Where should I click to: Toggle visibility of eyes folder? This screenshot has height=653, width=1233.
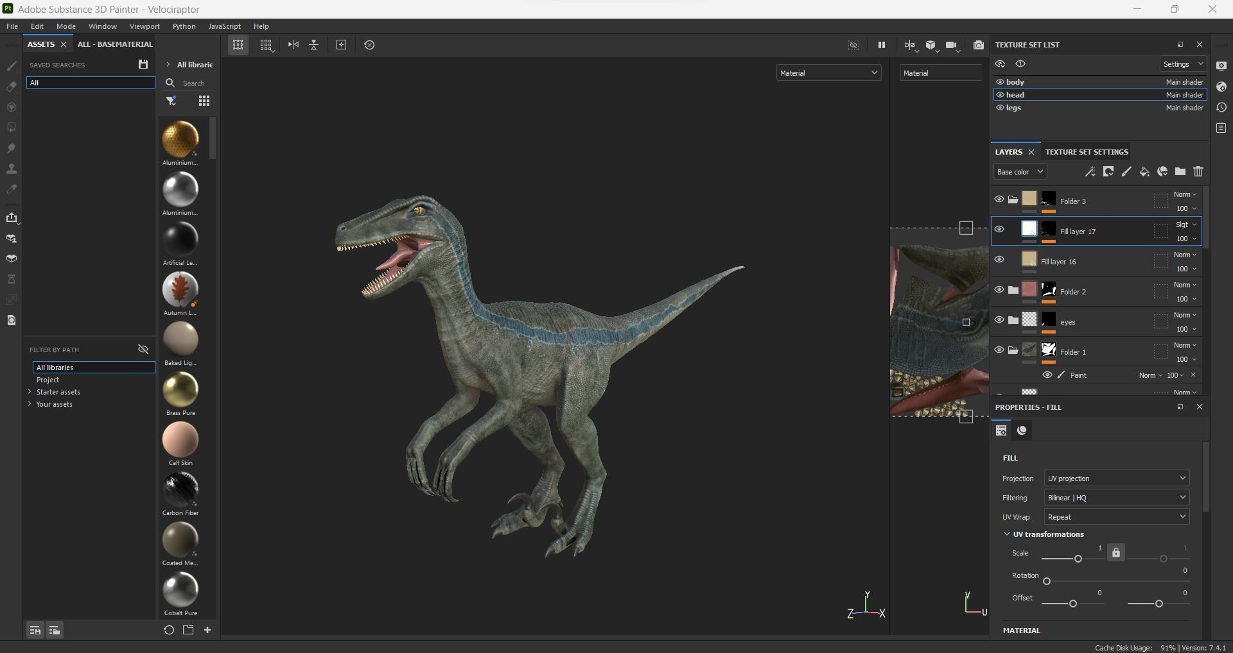(x=999, y=320)
